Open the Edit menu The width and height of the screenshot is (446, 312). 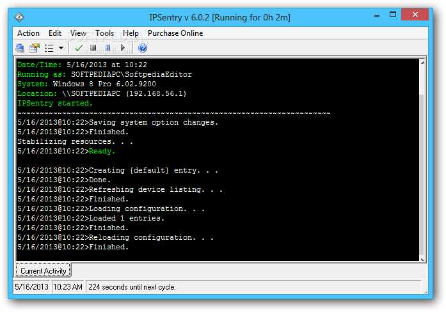point(55,33)
